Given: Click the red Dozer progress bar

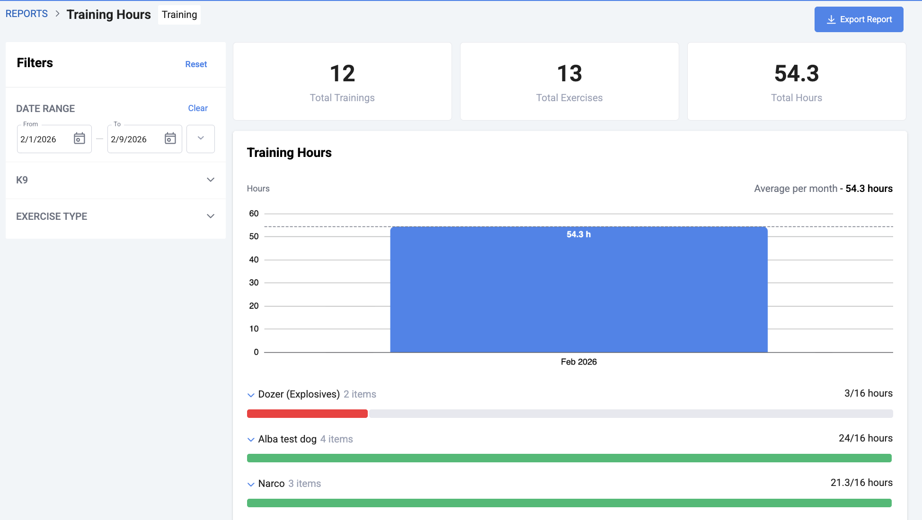Looking at the screenshot, I should [307, 414].
